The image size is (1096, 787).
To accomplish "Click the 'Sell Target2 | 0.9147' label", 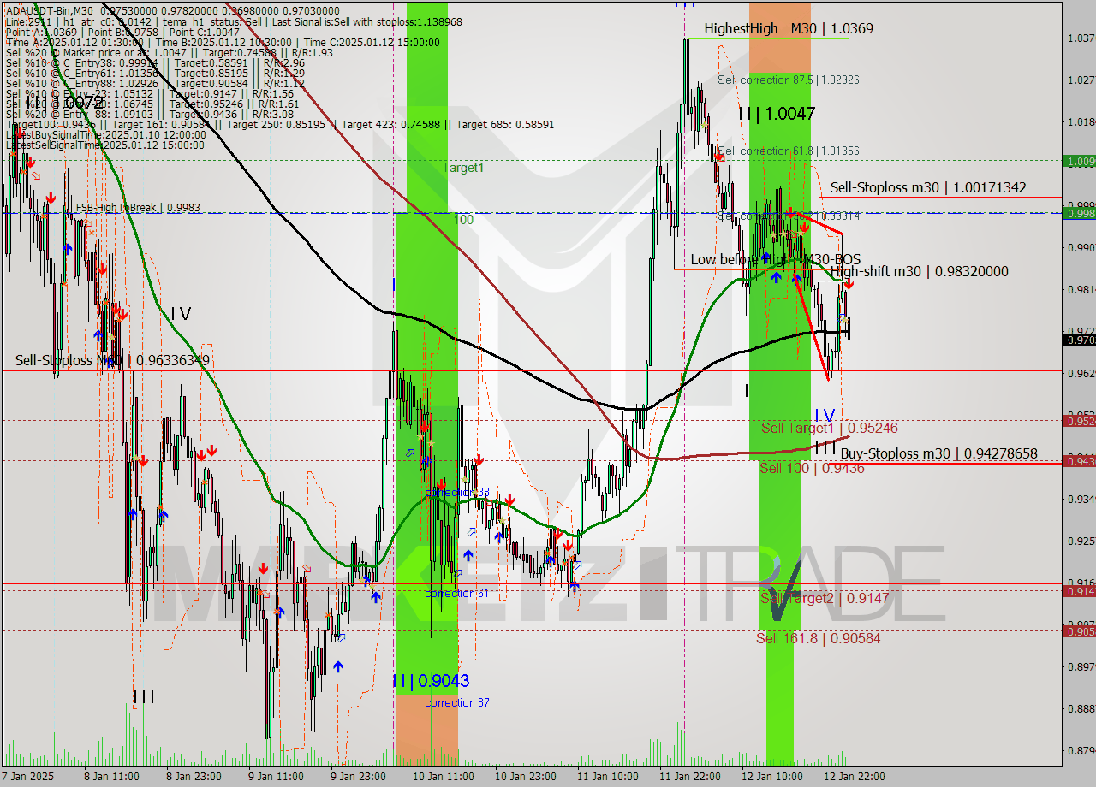I will point(825,598).
